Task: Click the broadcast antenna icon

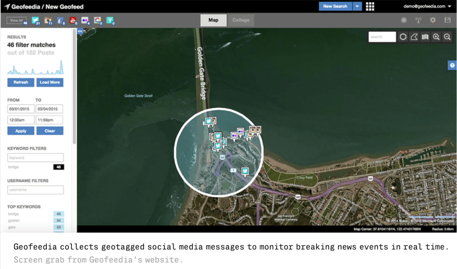Action: pos(418,20)
